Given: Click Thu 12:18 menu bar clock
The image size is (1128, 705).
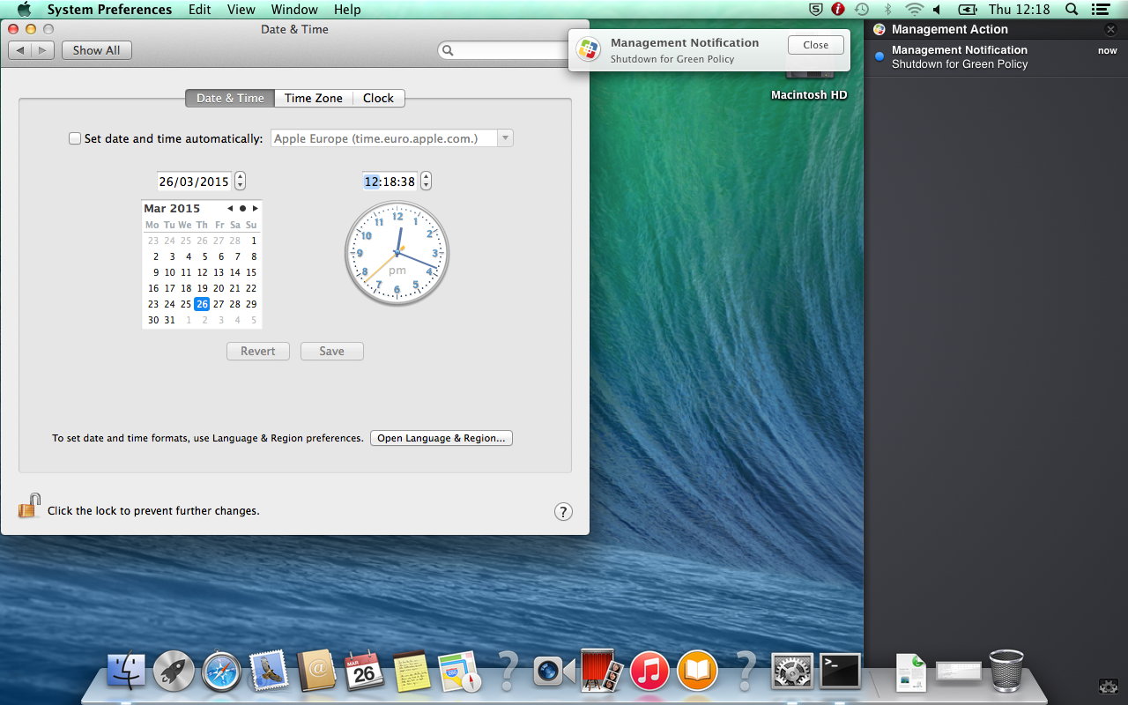Looking at the screenshot, I should pyautogui.click(x=1020, y=10).
